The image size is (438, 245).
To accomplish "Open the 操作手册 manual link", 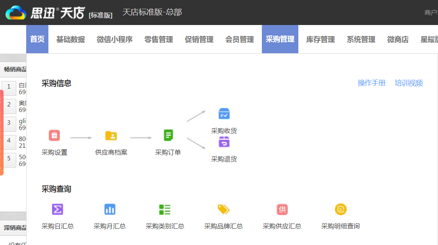I will coord(371,83).
